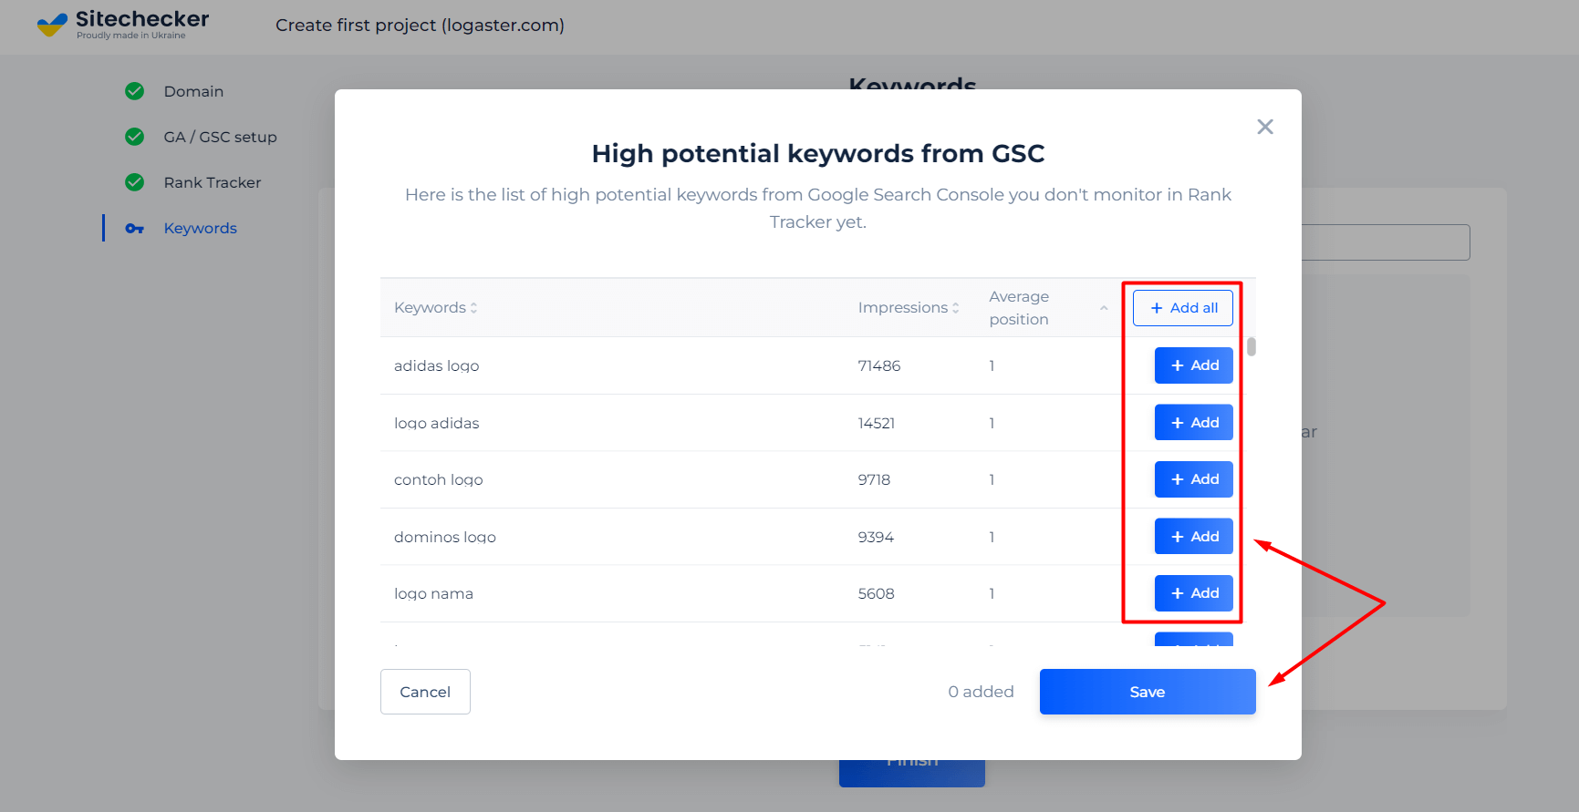Click the Domain step checkmark icon
The height and width of the screenshot is (812, 1579).
point(134,91)
